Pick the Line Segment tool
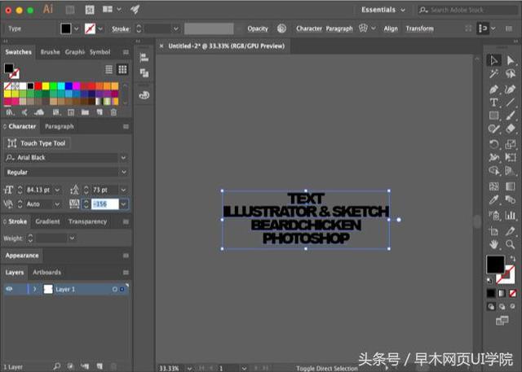This screenshot has height=372, width=522. 510,103
